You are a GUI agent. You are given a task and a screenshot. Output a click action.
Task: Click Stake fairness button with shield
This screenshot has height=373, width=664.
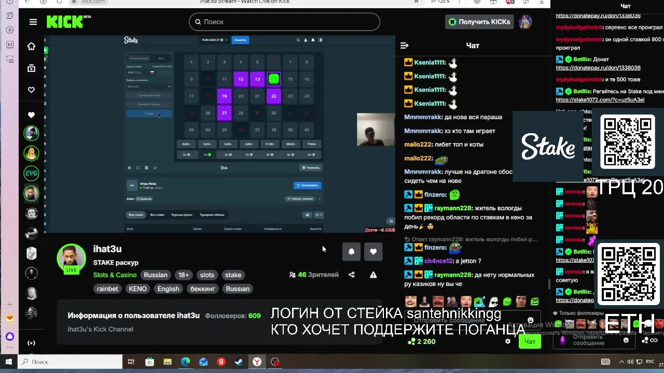pyautogui.click(x=311, y=168)
